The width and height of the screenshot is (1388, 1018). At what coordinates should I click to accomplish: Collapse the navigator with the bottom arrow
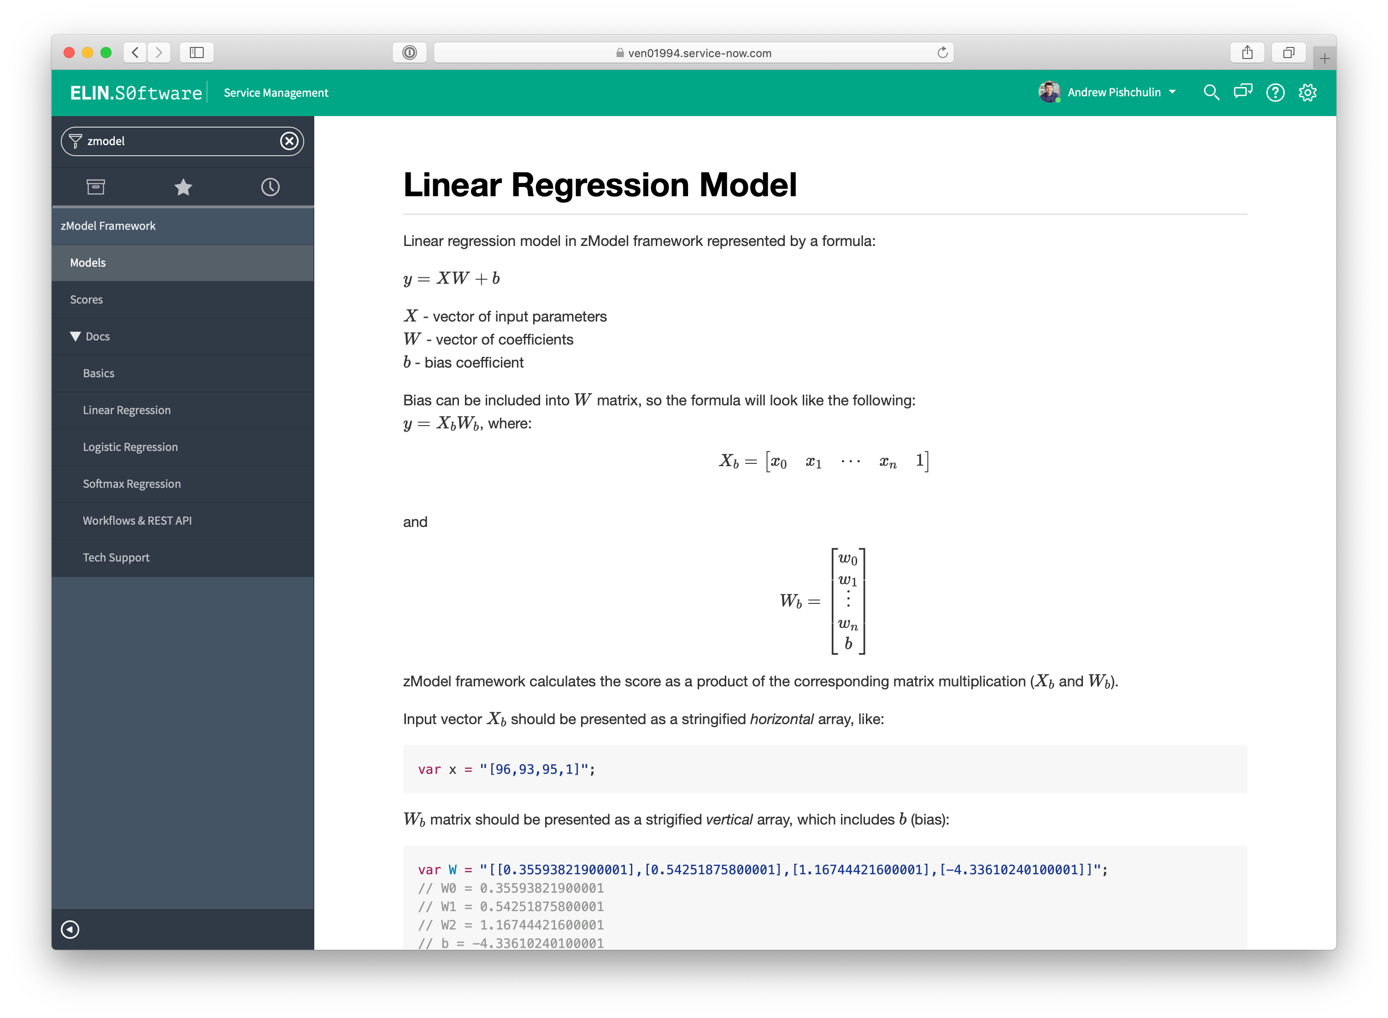pyautogui.click(x=70, y=929)
